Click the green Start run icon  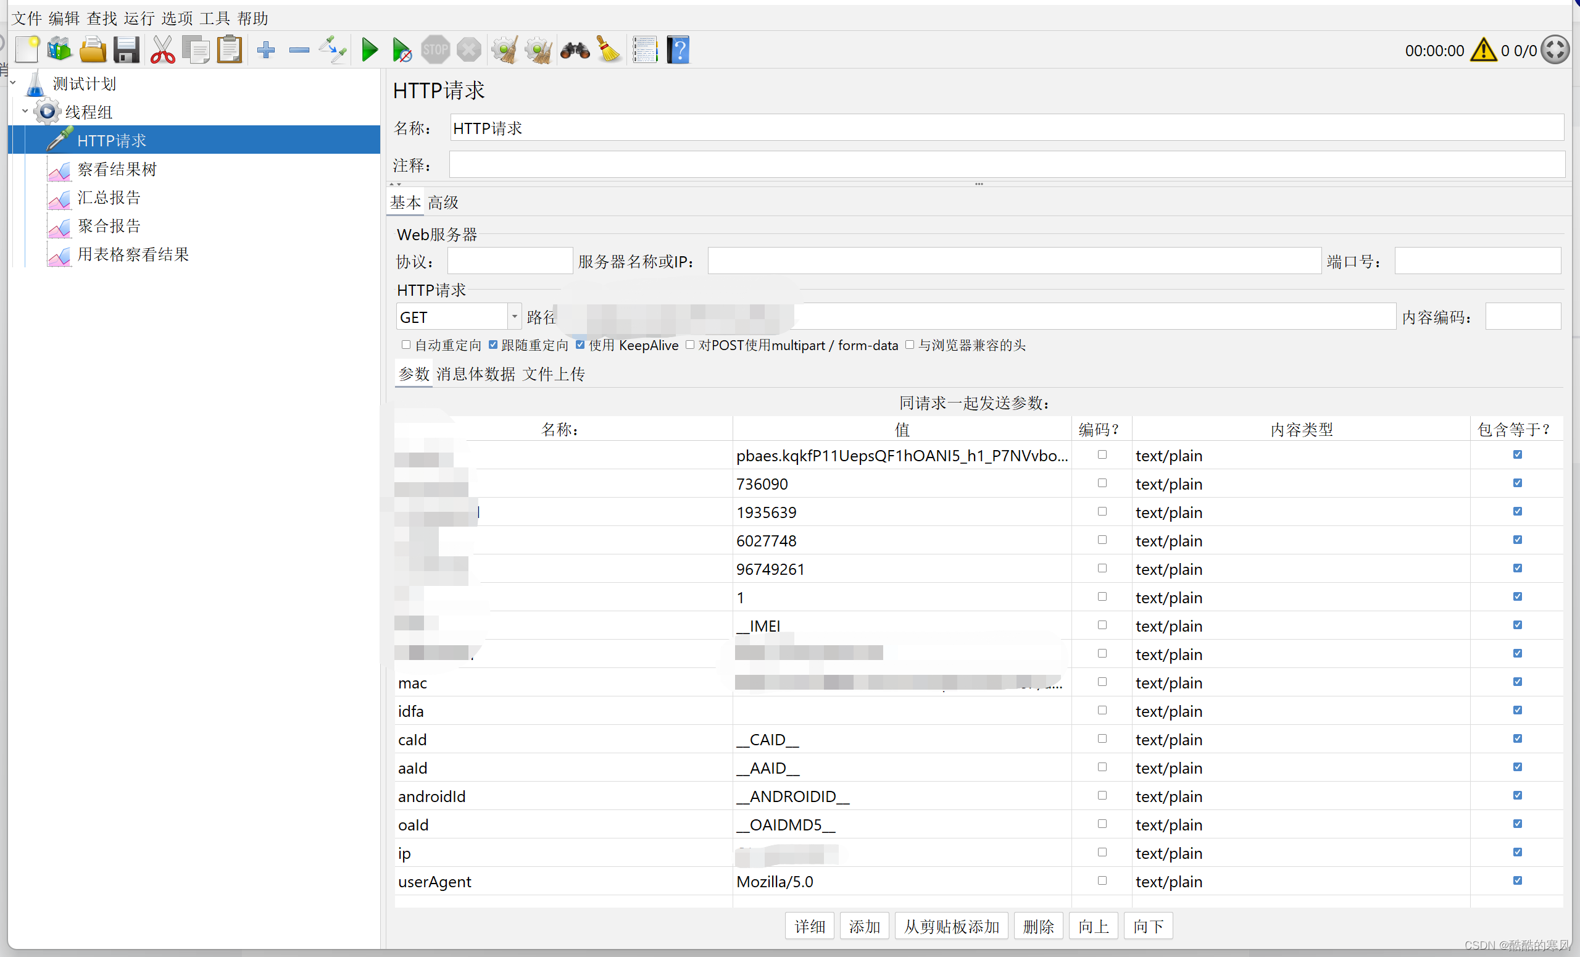369,50
